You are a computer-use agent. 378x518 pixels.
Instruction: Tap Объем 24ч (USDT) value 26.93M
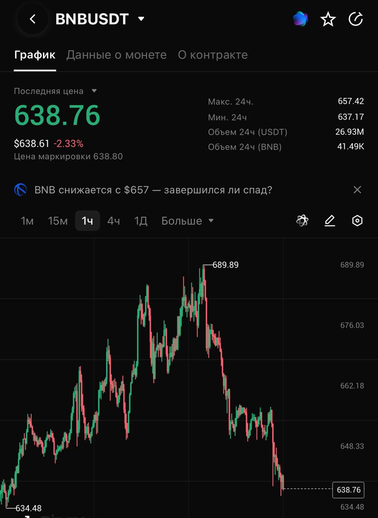pyautogui.click(x=350, y=132)
